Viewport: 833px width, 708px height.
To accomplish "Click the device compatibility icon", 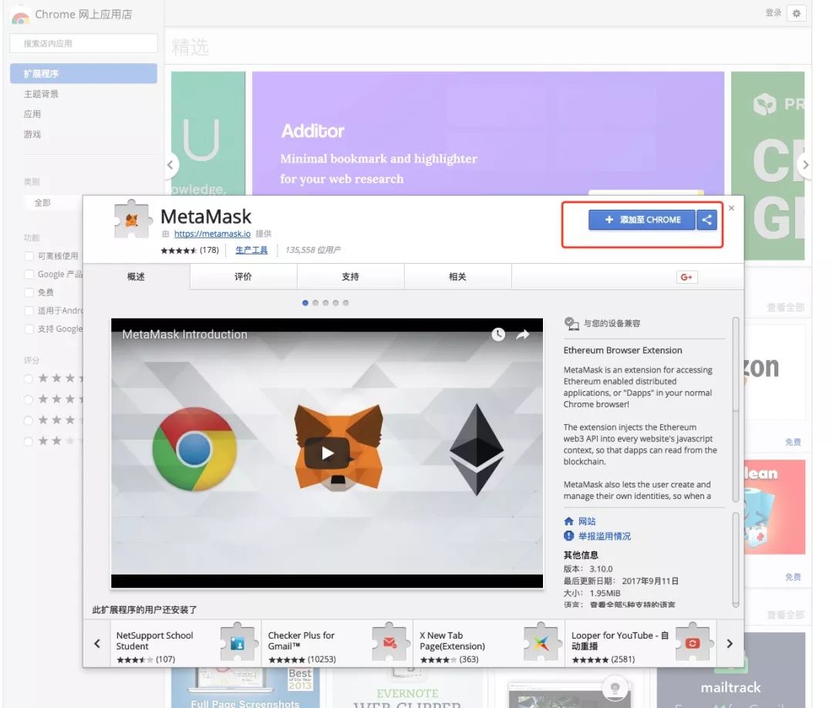I will 571,323.
